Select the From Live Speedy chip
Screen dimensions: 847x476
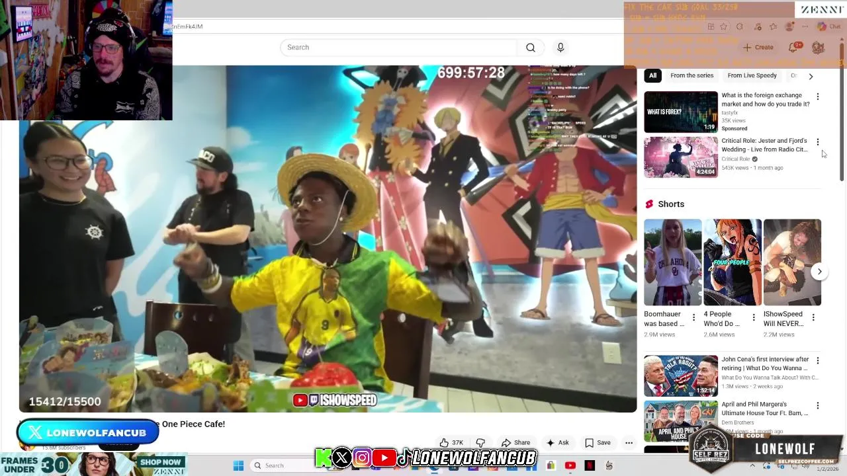click(x=752, y=76)
